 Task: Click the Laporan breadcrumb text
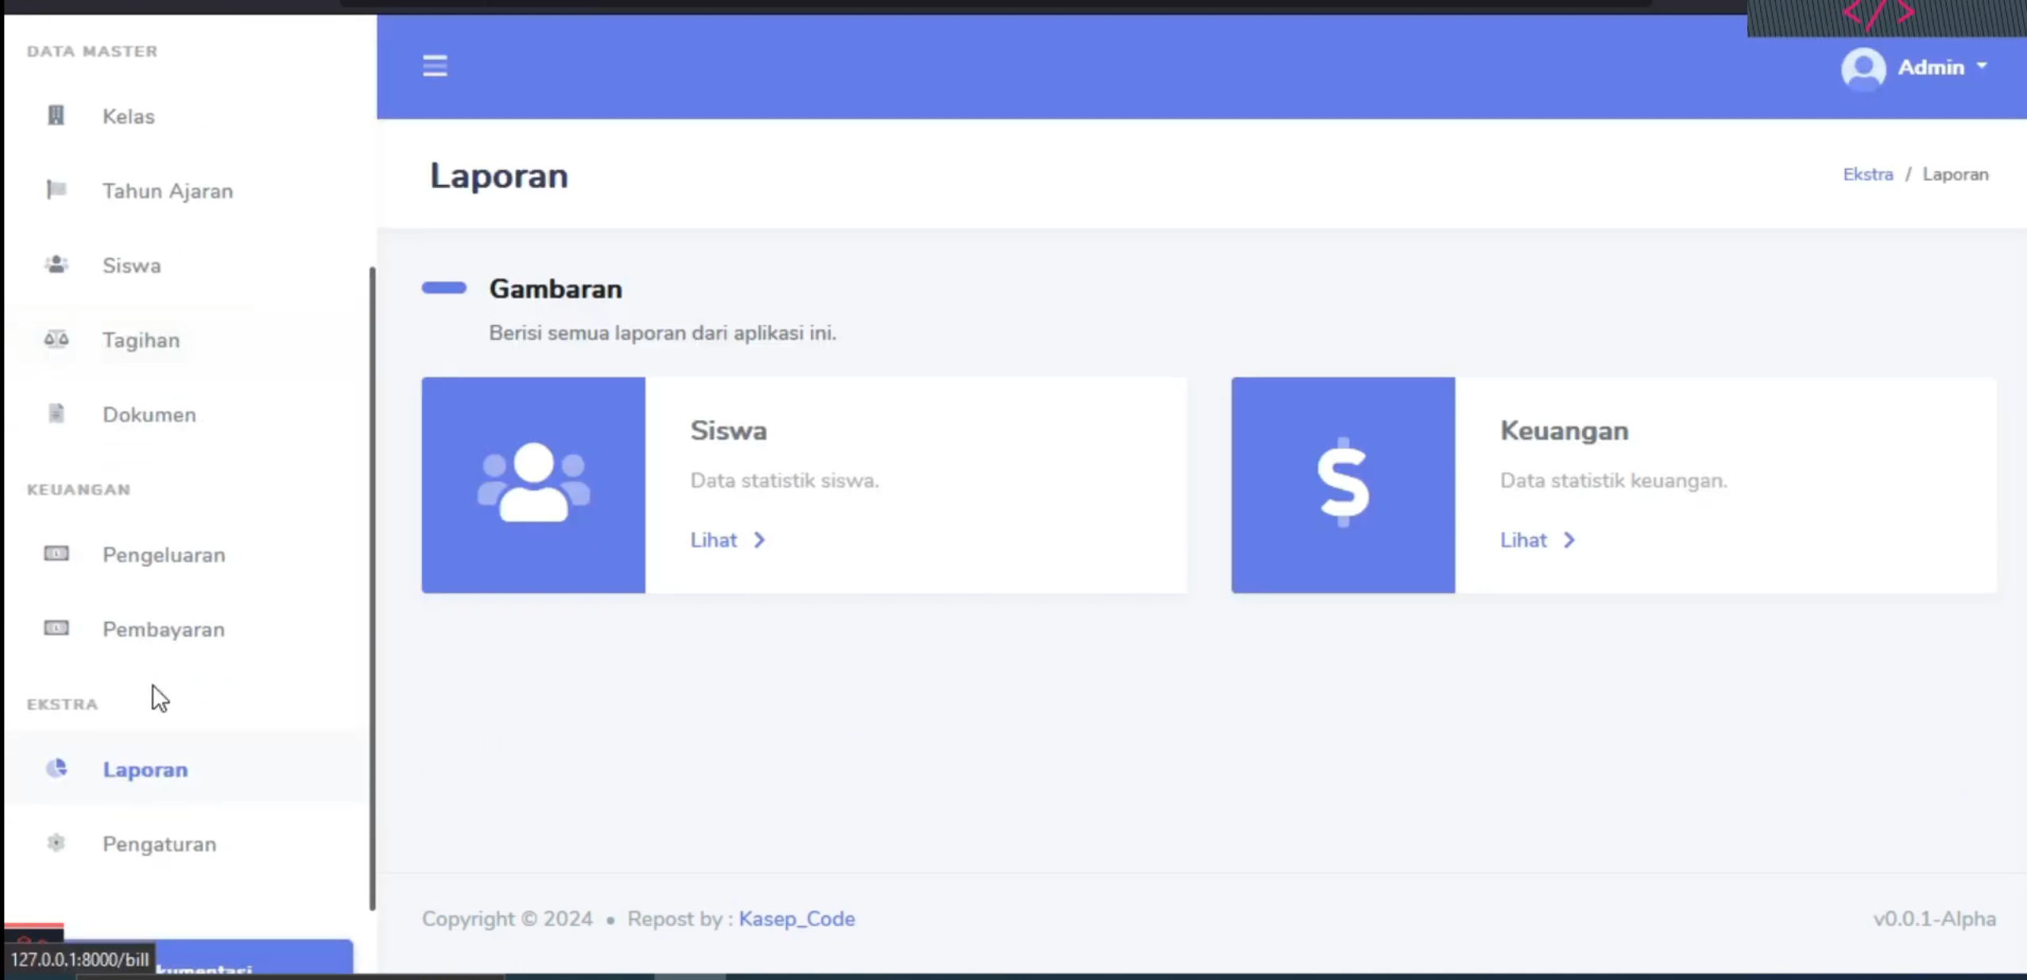(1955, 174)
